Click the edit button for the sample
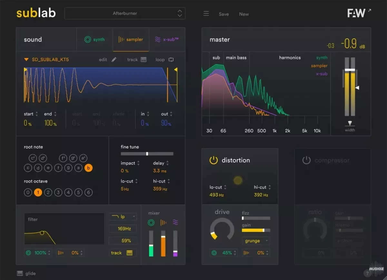Image resolution: width=387 pixels, height=280 pixels. [108, 60]
